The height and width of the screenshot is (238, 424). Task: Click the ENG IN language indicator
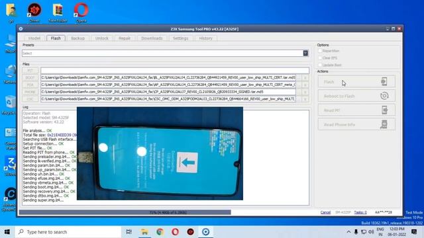point(380,232)
